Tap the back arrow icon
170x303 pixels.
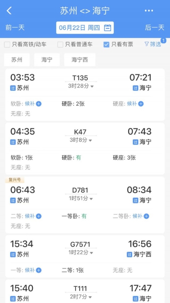[x=9, y=11]
